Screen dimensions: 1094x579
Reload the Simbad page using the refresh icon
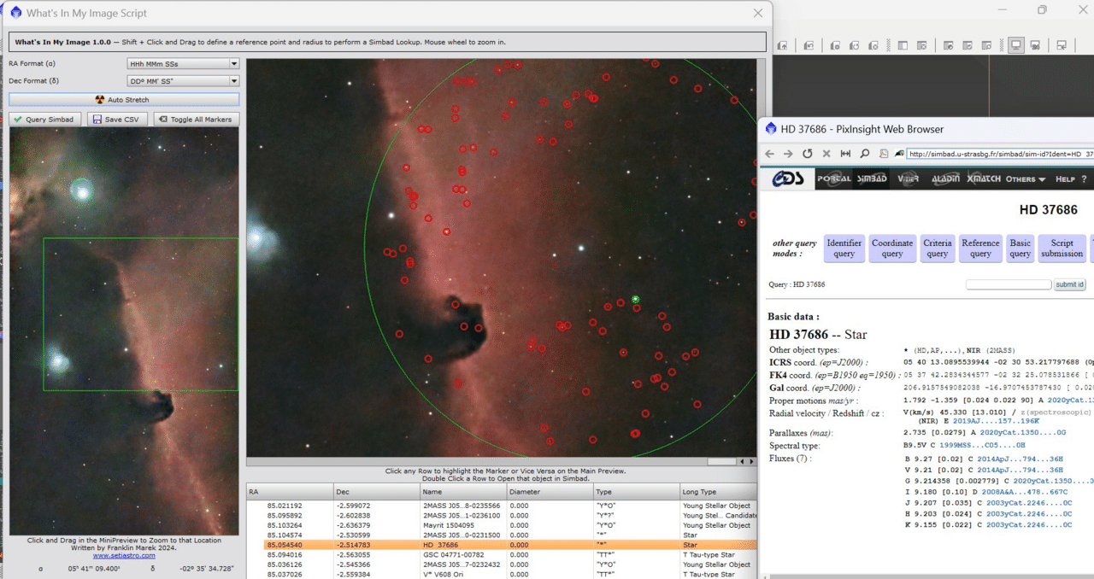(x=808, y=154)
